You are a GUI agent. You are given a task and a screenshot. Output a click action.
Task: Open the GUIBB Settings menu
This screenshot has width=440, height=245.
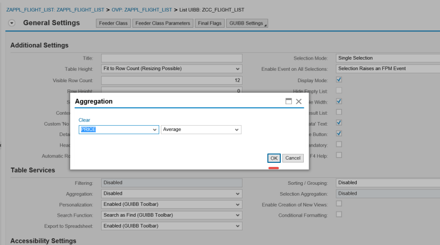(x=247, y=24)
